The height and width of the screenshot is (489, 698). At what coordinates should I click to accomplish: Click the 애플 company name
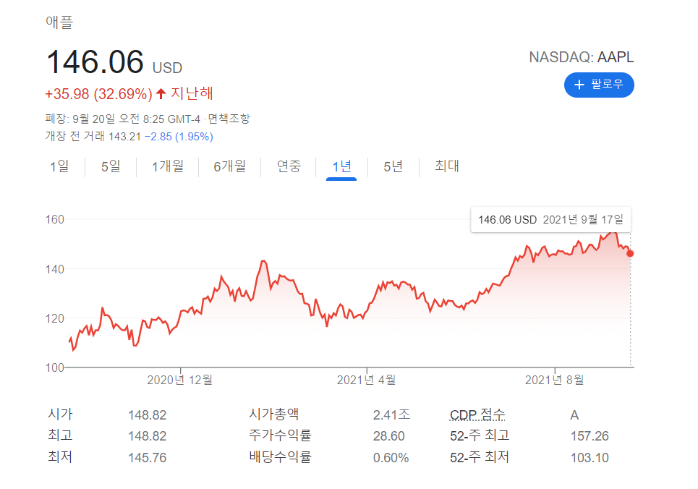[x=59, y=22]
